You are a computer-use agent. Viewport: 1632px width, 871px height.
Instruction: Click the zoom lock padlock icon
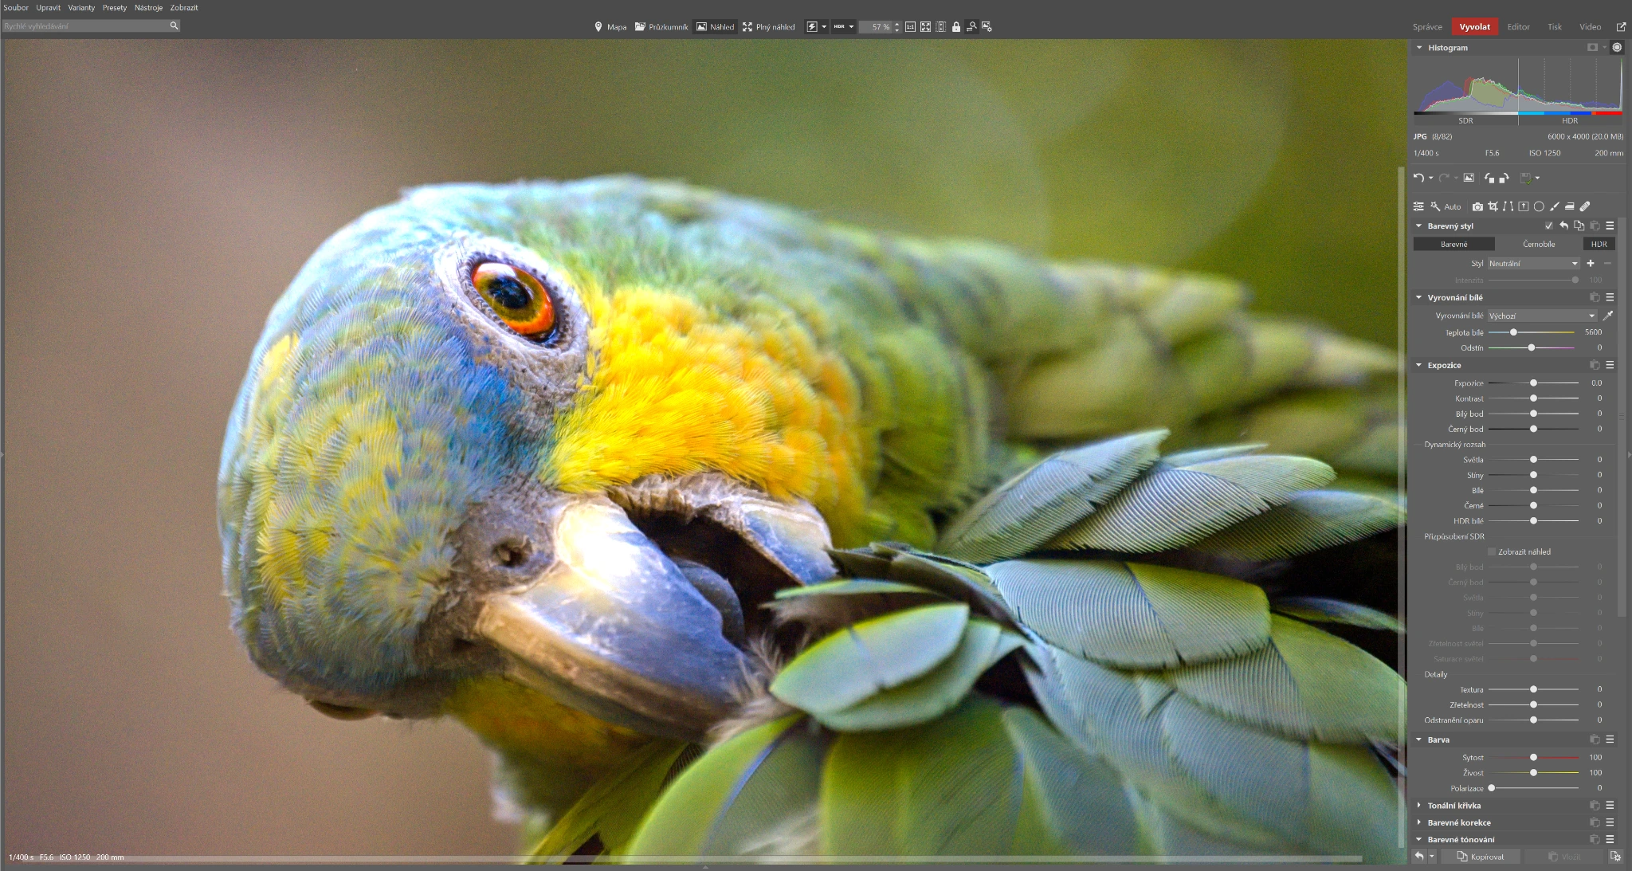coord(956,27)
